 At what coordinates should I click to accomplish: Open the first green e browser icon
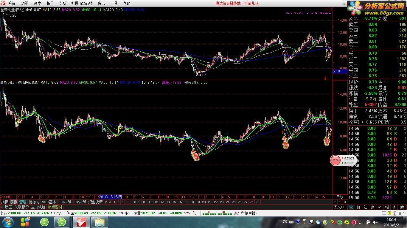tap(44, 222)
